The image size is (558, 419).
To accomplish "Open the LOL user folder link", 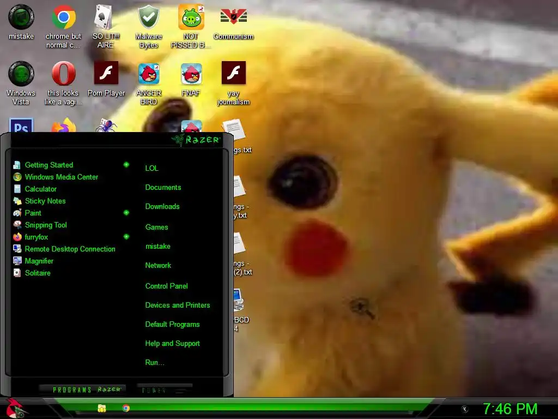I will tap(151, 168).
